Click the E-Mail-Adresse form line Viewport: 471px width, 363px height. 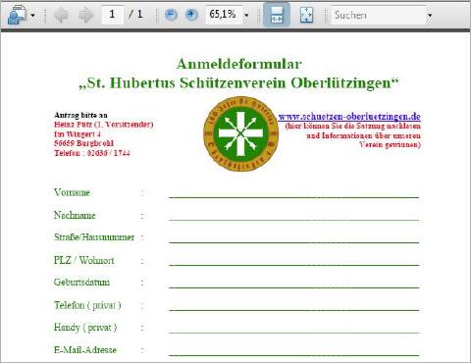pos(294,355)
